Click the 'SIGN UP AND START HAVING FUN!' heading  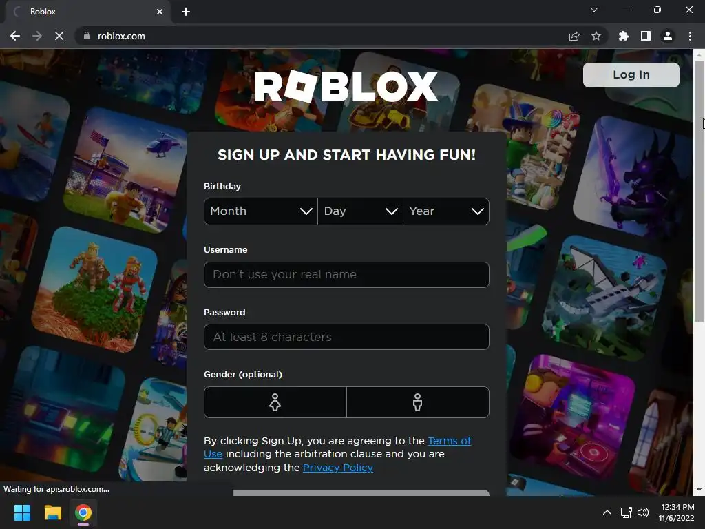coord(347,155)
